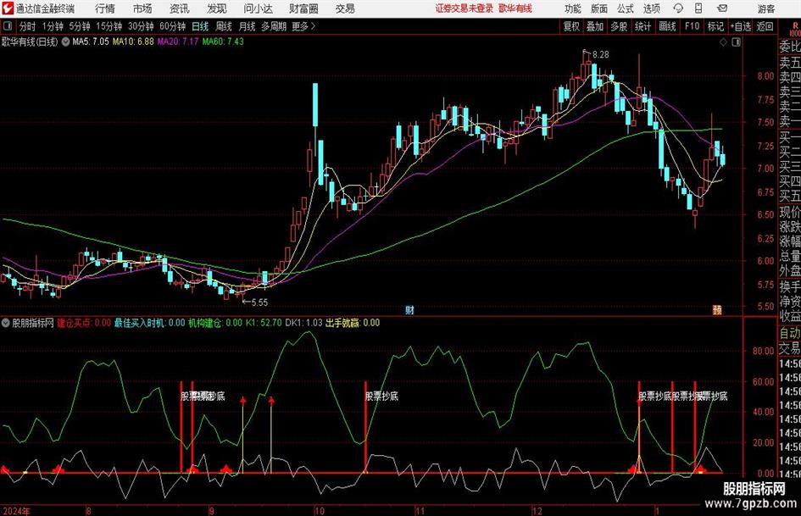Open the 资讯 menu

pos(180,8)
